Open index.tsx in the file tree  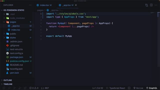coord(15,30)
